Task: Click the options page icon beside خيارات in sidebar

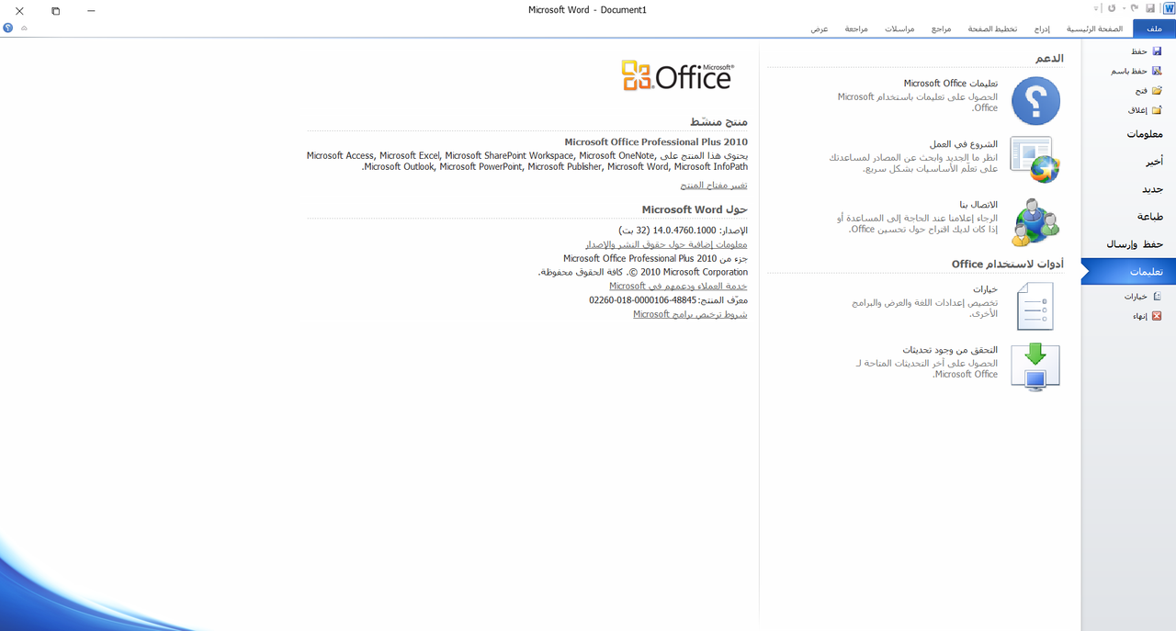Action: (x=1157, y=297)
